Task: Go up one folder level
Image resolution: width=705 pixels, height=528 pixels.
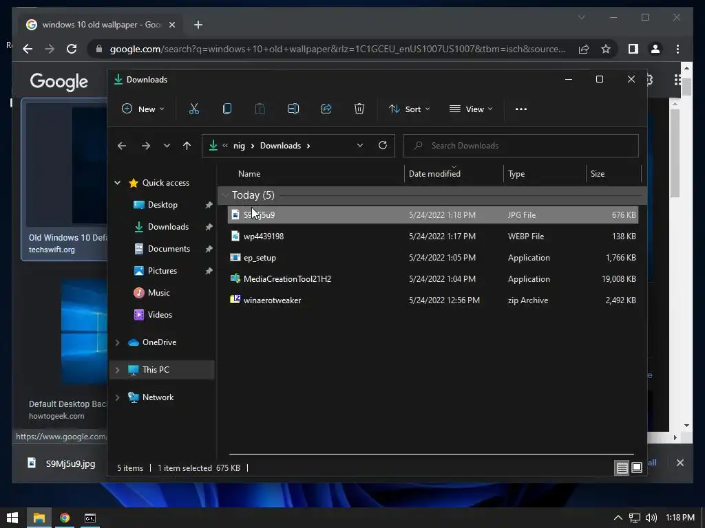Action: click(x=187, y=146)
